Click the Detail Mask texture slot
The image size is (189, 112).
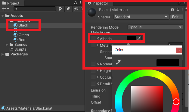pos(93,83)
